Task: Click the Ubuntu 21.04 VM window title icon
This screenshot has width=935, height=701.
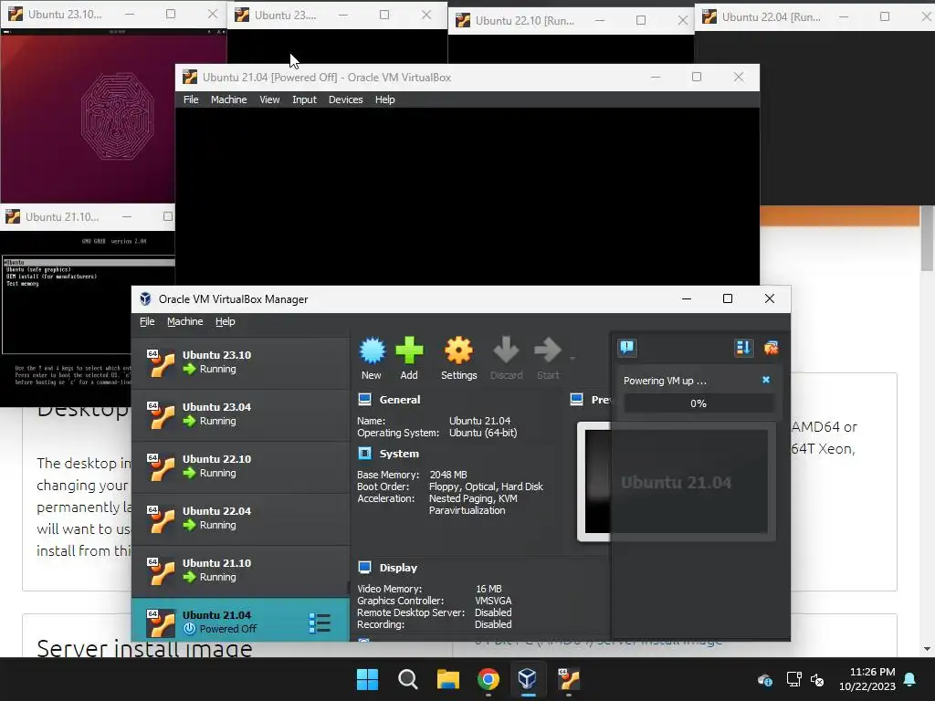Action: [x=190, y=77]
